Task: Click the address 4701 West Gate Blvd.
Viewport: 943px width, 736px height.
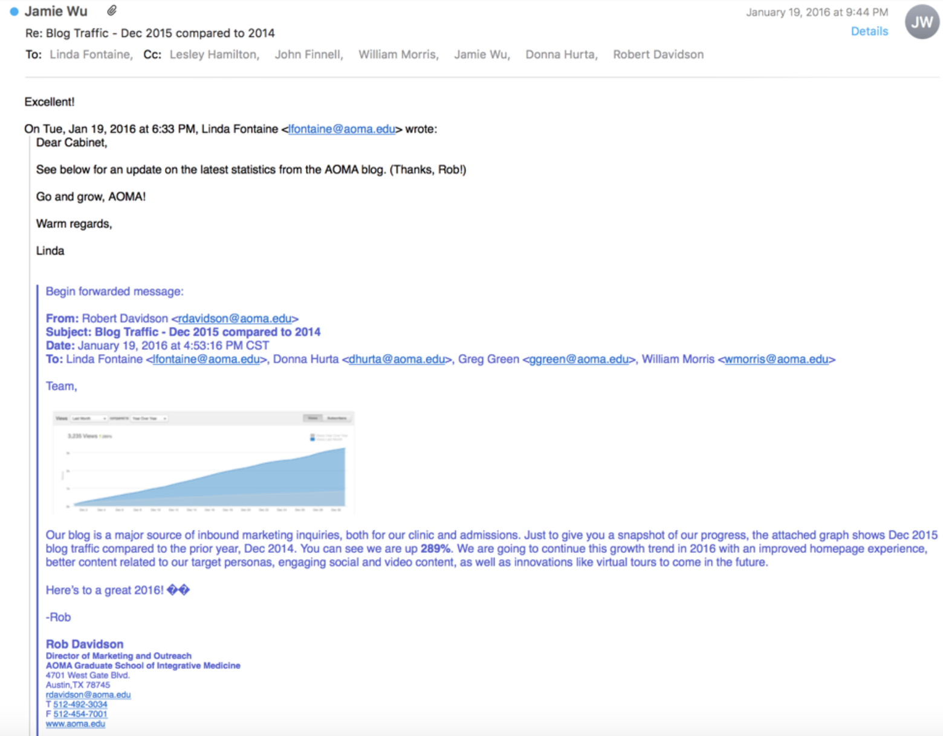Action: coord(88,675)
